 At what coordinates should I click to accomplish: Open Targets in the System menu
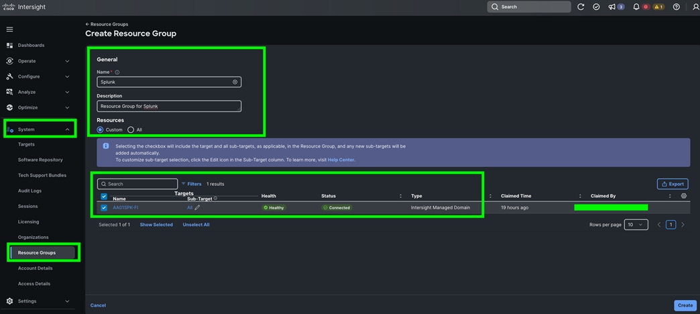26,144
